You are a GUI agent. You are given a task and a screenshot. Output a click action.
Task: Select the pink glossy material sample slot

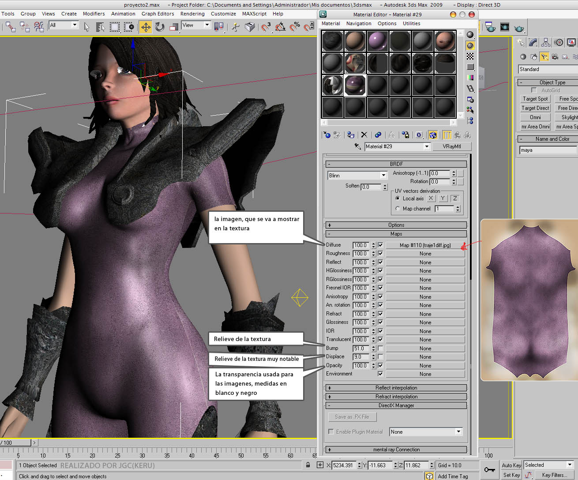[377, 41]
